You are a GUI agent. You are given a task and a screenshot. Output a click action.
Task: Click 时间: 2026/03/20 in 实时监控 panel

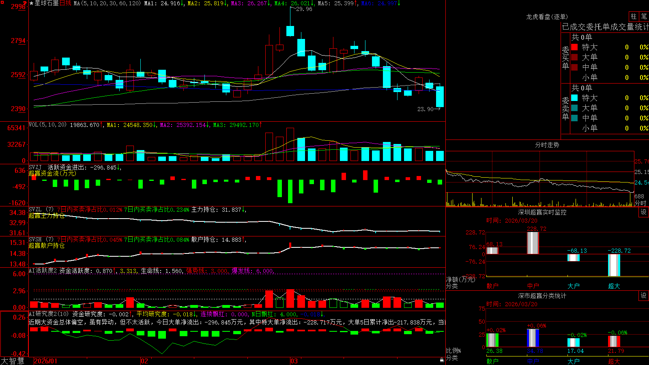tap(512, 221)
